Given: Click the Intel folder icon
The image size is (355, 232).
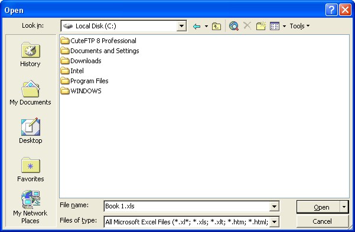Looking at the screenshot, I should pyautogui.click(x=65, y=71).
